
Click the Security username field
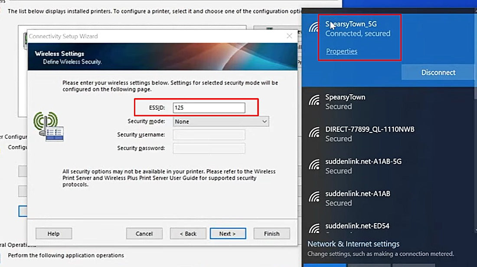pyautogui.click(x=209, y=135)
